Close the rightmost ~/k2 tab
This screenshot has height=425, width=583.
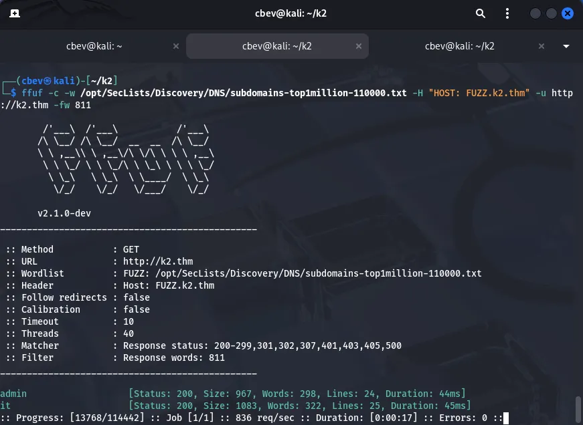click(x=542, y=46)
